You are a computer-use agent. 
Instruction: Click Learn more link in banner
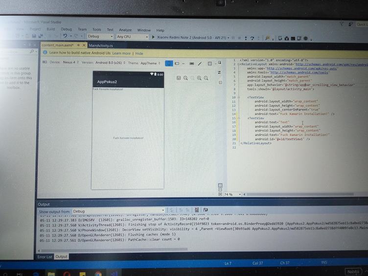(121, 53)
